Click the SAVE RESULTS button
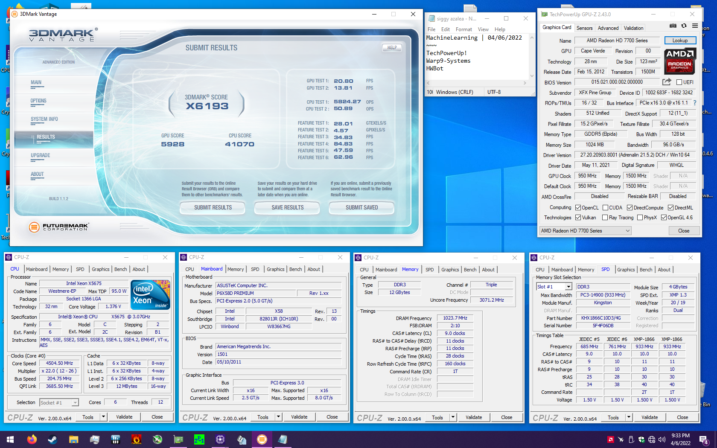Viewport: 717px width, 448px height. pyautogui.click(x=288, y=208)
